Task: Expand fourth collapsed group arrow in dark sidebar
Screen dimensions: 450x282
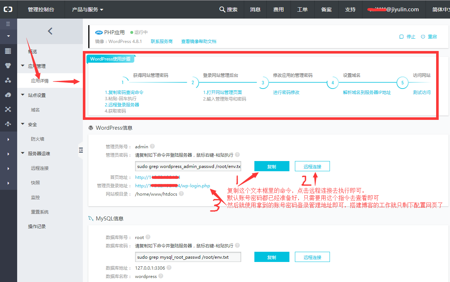Action: tap(8, 183)
